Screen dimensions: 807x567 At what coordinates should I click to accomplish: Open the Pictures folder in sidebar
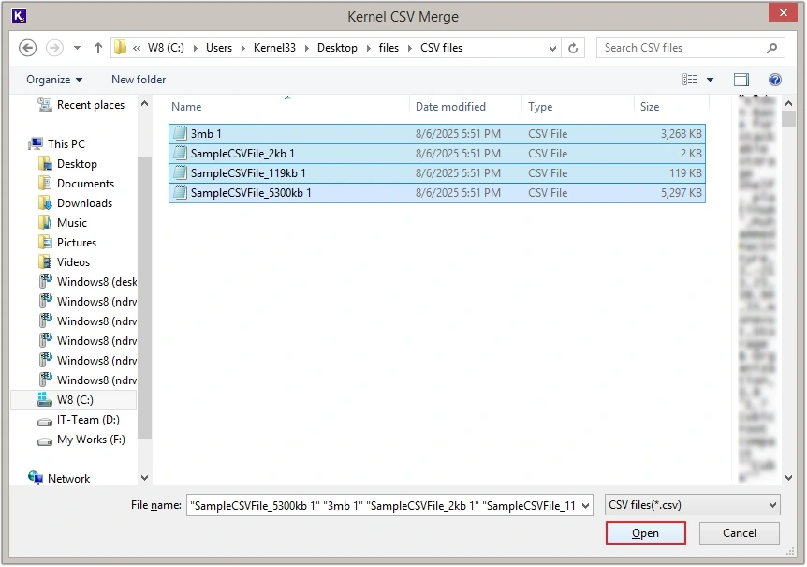click(67, 243)
